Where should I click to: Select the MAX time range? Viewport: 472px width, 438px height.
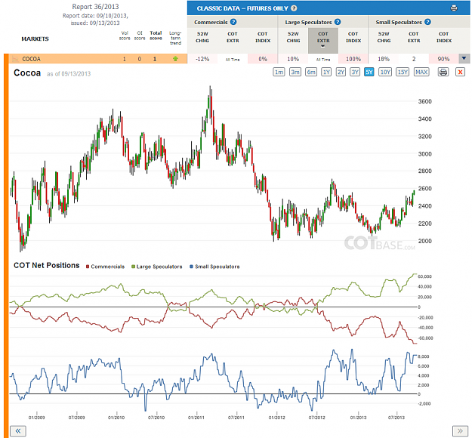point(421,72)
